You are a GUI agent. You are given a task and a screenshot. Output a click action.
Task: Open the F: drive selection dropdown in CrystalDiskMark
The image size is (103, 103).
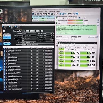tap(82, 48)
